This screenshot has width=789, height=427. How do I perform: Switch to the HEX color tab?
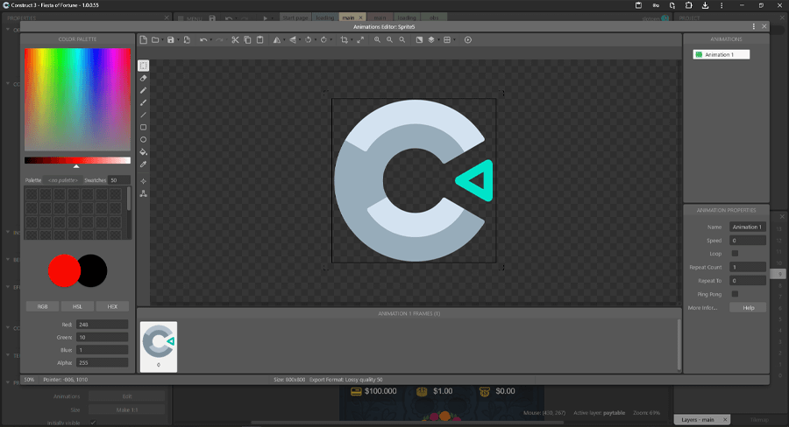point(112,306)
